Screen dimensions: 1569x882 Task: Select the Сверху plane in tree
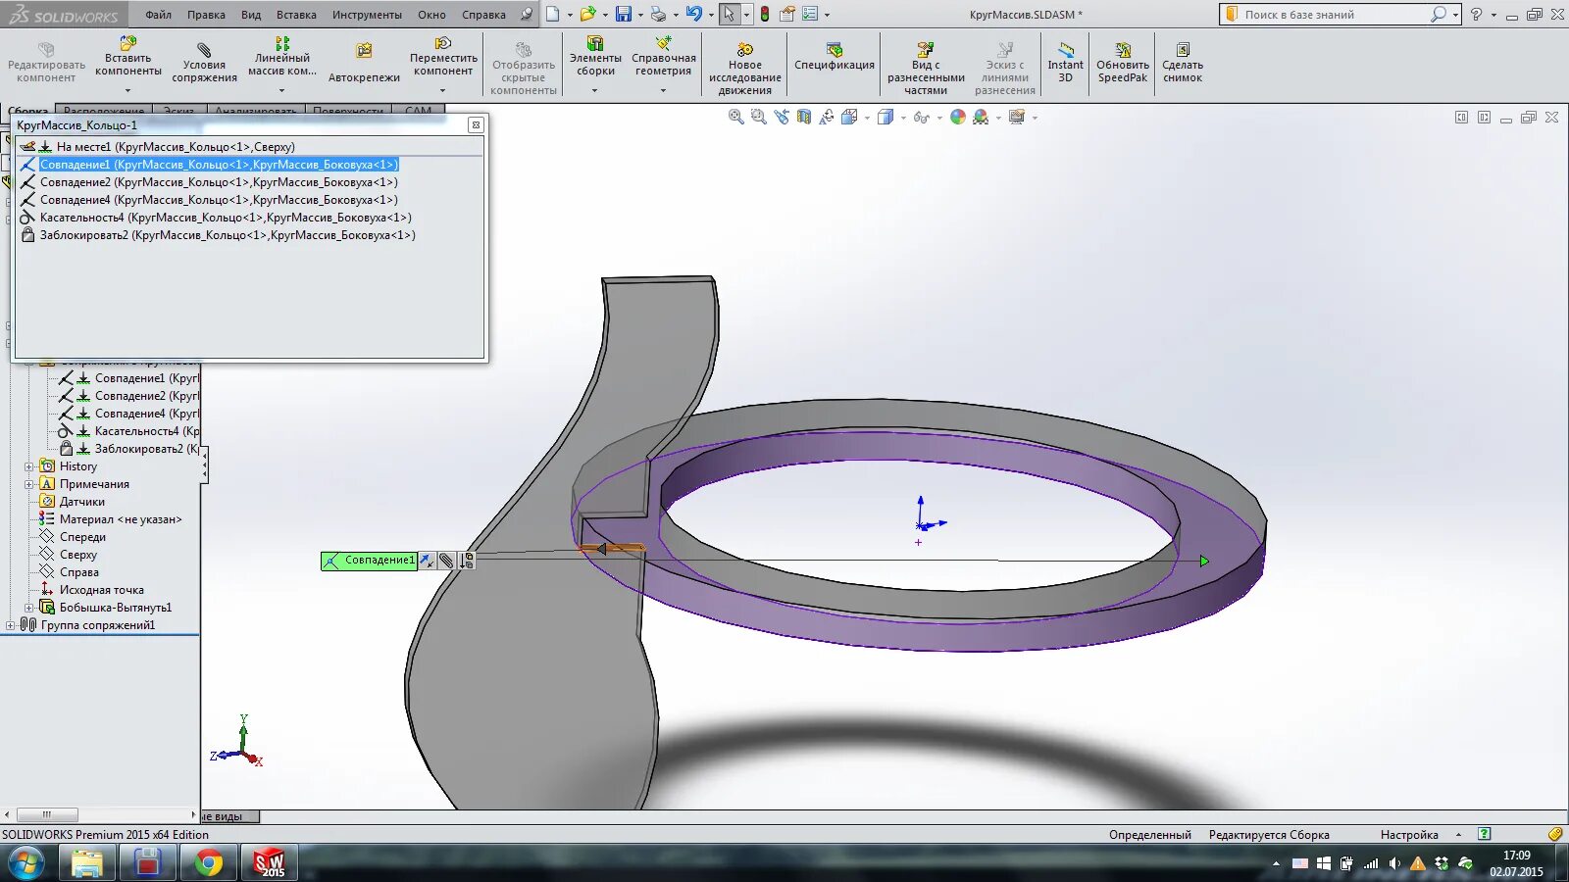coord(78,555)
